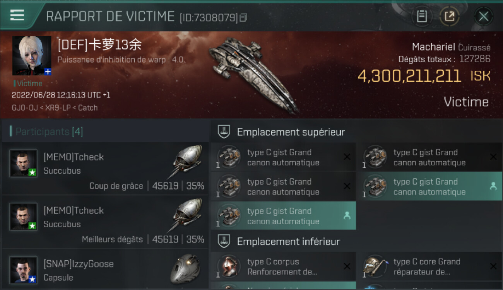Close the Rapport de Victime window
Viewport: 503px width, 290px height.
pos(483,16)
